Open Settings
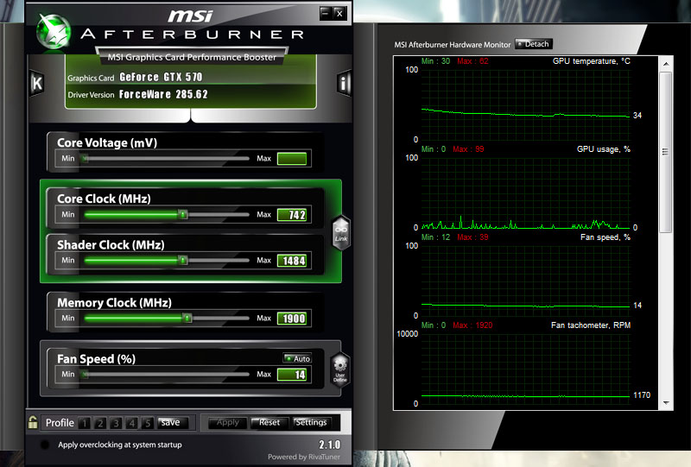The image size is (691, 467). 312,422
